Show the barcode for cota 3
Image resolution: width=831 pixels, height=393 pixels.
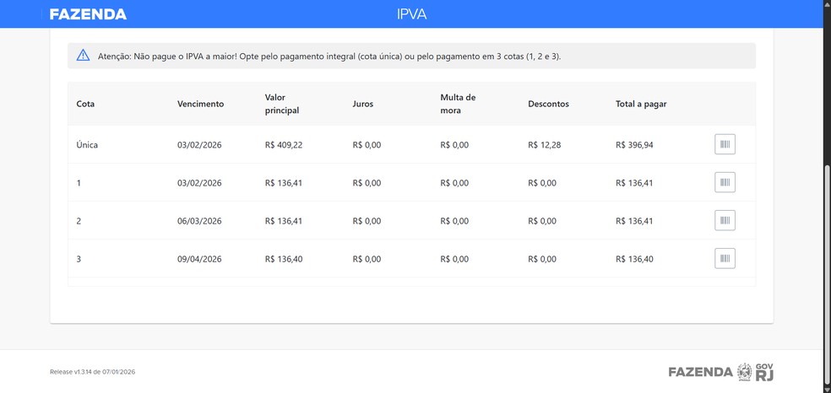coord(725,258)
